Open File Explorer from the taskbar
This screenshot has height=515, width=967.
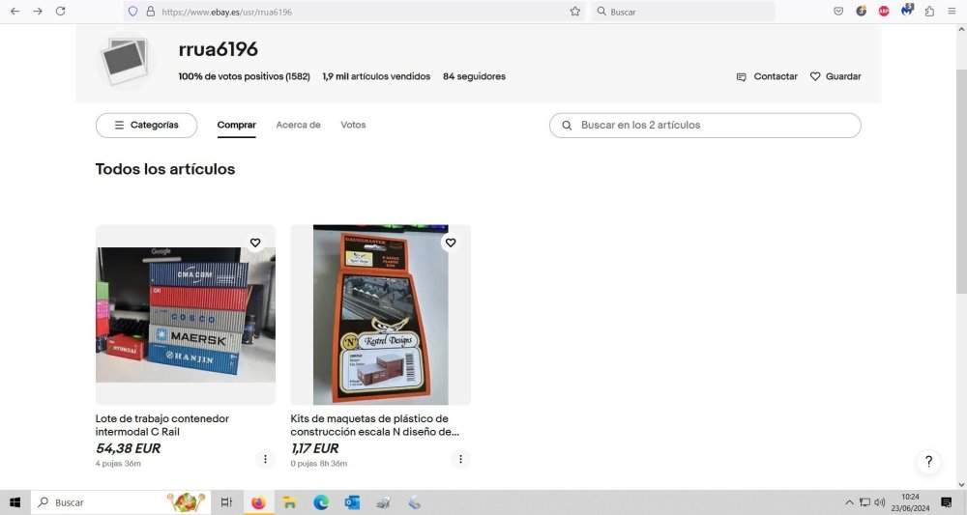click(289, 502)
